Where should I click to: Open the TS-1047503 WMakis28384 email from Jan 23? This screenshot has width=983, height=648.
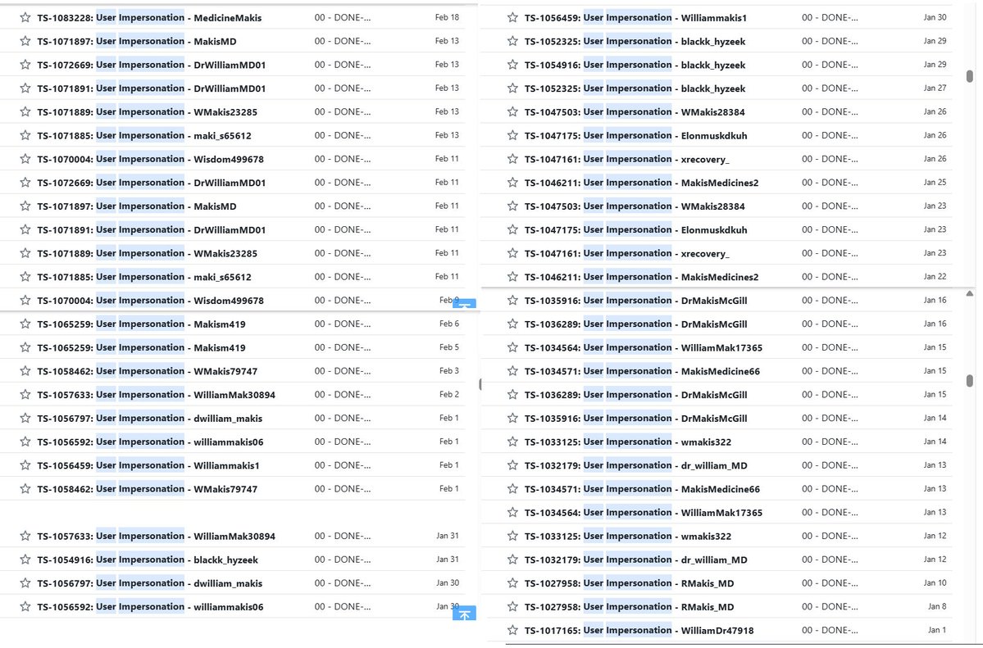pos(717,206)
